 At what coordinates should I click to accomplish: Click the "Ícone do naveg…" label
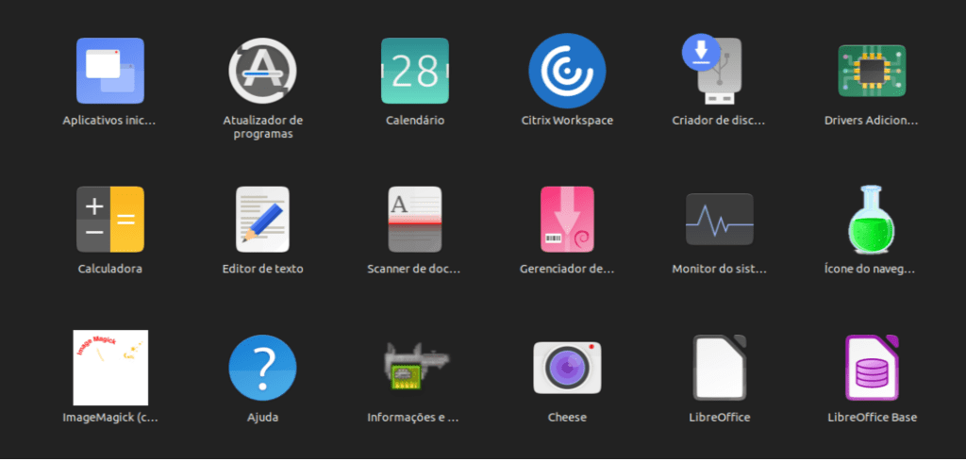click(x=871, y=269)
